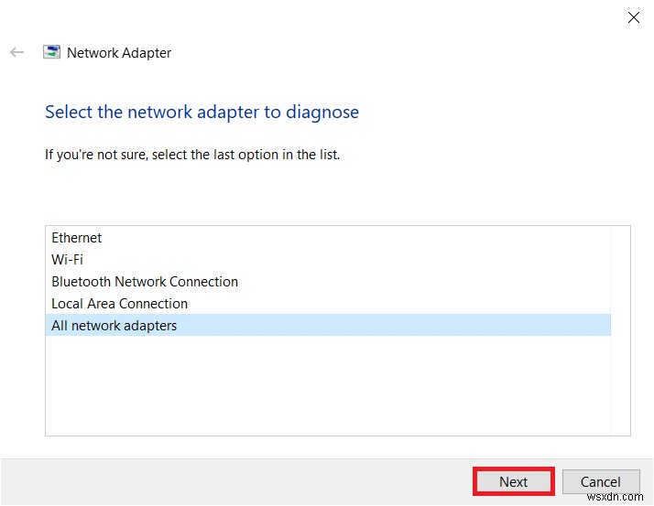This screenshot has height=506, width=654.
Task: Click the Network Adapter title text
Action: tap(119, 53)
